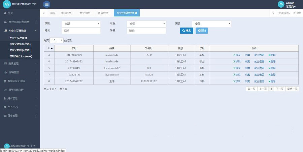This screenshot has width=303, height=152.
Task: Sort the table by the Id column arrow
Action: pos(52,48)
